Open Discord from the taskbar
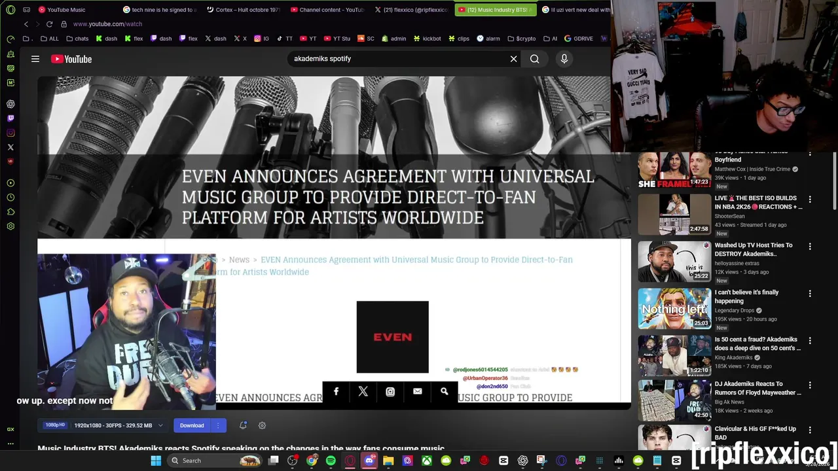The height and width of the screenshot is (471, 838). click(369, 461)
